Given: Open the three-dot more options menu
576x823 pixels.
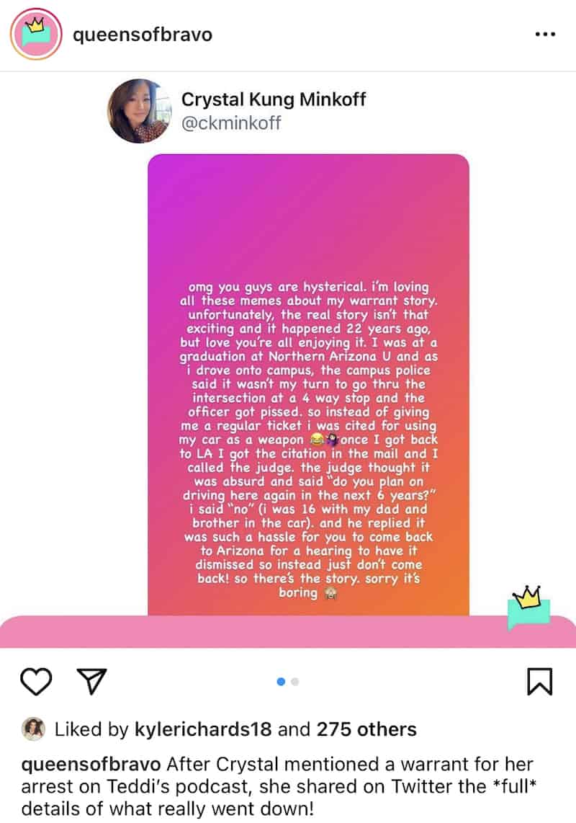Looking at the screenshot, I should [545, 35].
